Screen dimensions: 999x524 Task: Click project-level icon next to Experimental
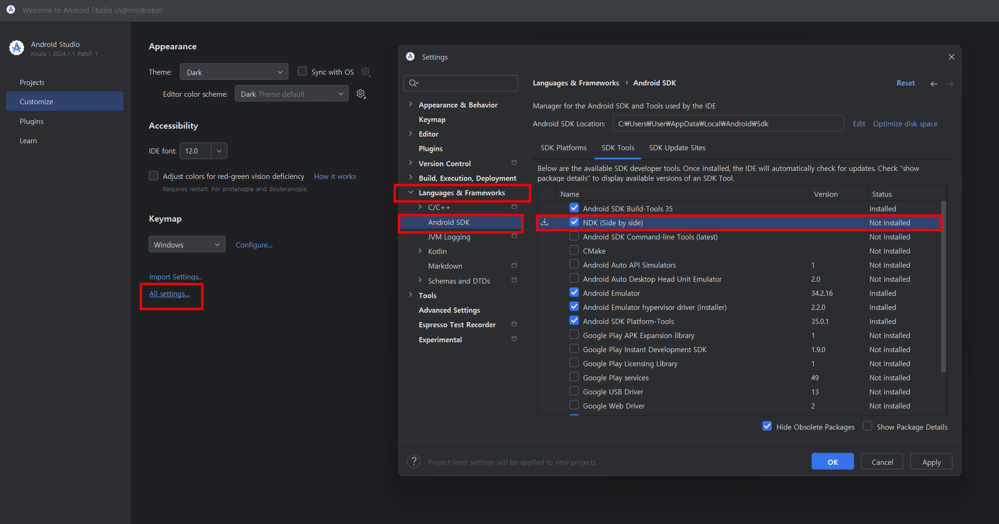514,339
